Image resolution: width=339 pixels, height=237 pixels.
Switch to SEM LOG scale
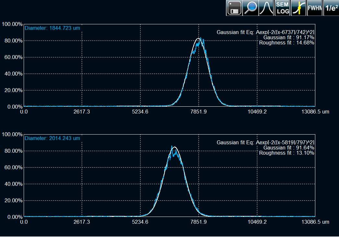click(x=282, y=8)
